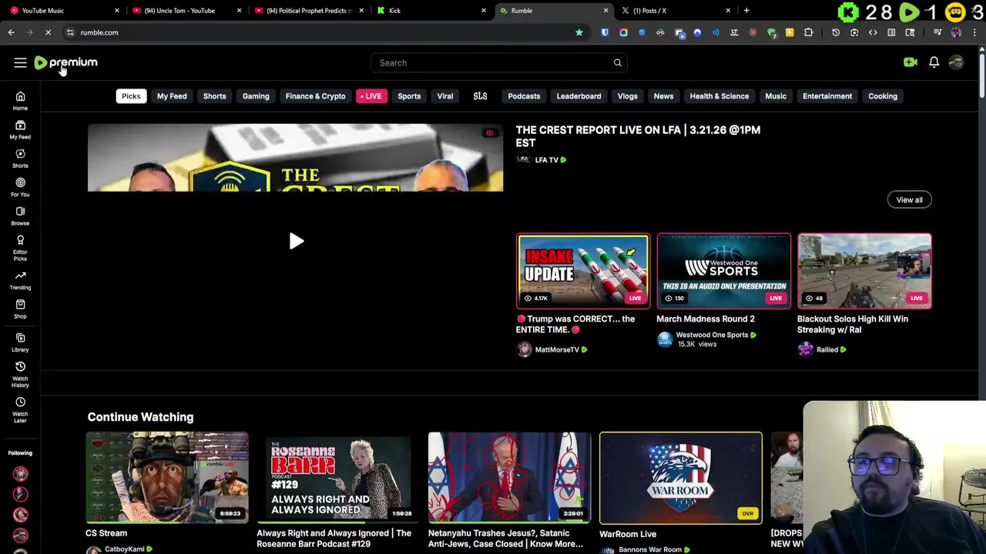Open Watch History in the left sidebar
986x554 pixels.
(x=20, y=375)
